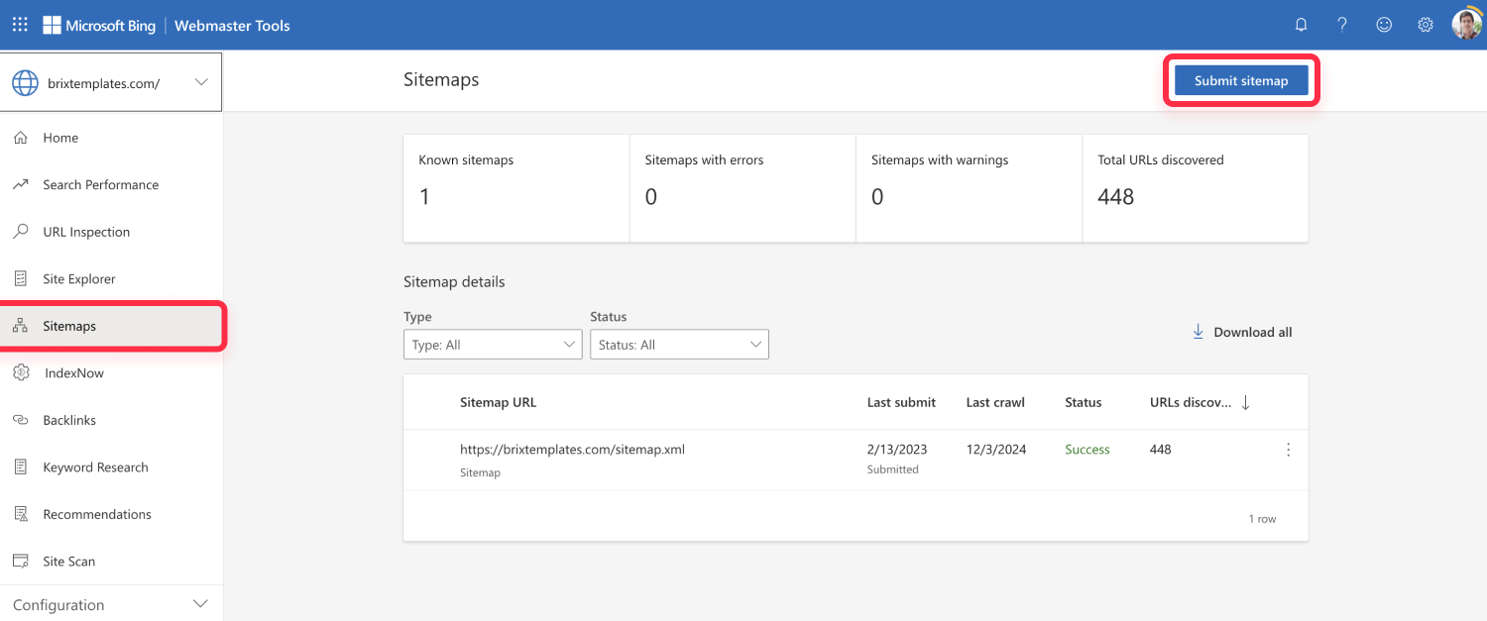Click the Known sitemaps card
This screenshot has width=1487, height=621.
[516, 188]
